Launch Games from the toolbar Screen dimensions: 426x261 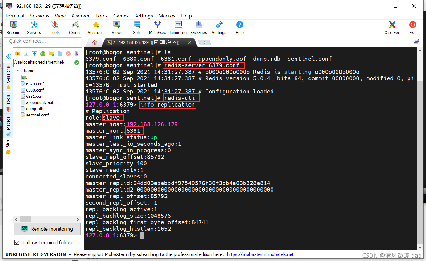[75, 28]
